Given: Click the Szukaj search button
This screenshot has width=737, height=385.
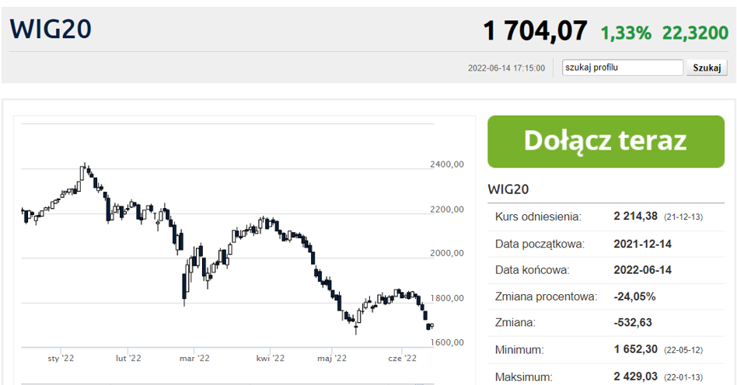Looking at the screenshot, I should point(707,68).
